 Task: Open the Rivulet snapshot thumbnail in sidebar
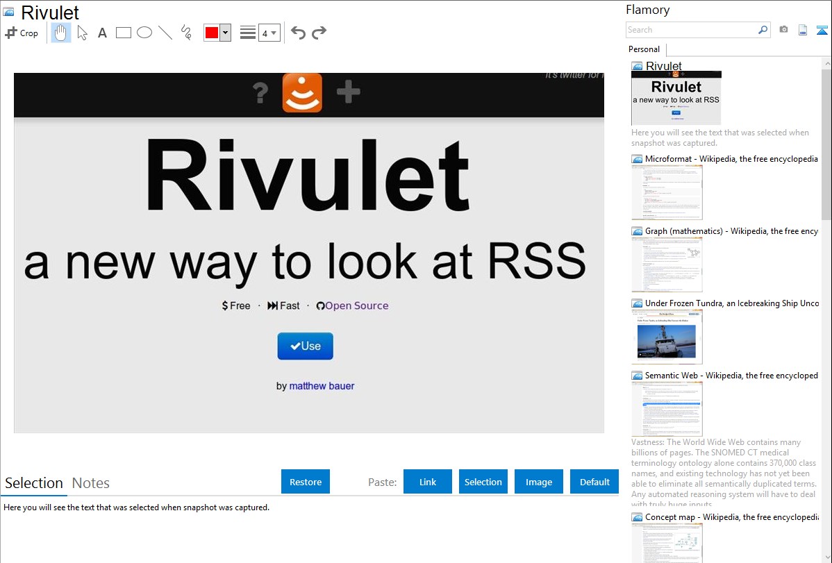[676, 98]
